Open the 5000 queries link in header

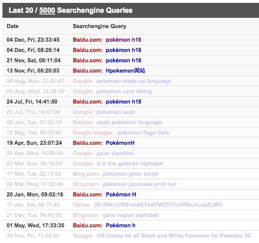tap(47, 10)
